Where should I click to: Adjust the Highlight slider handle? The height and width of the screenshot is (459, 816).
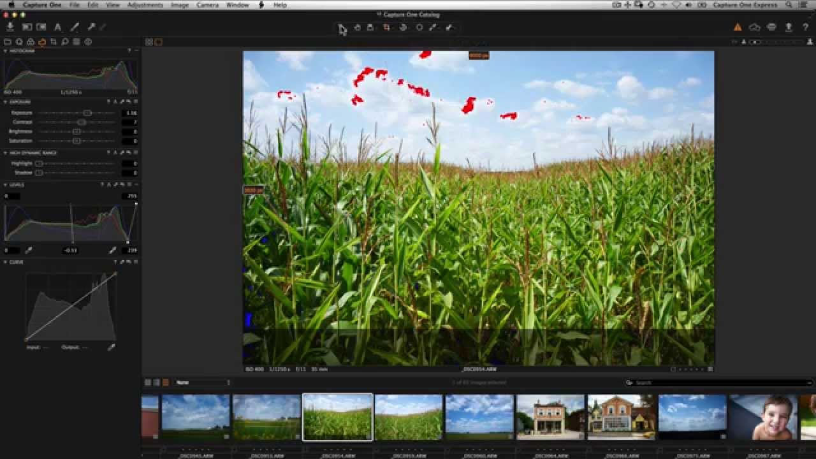click(39, 163)
